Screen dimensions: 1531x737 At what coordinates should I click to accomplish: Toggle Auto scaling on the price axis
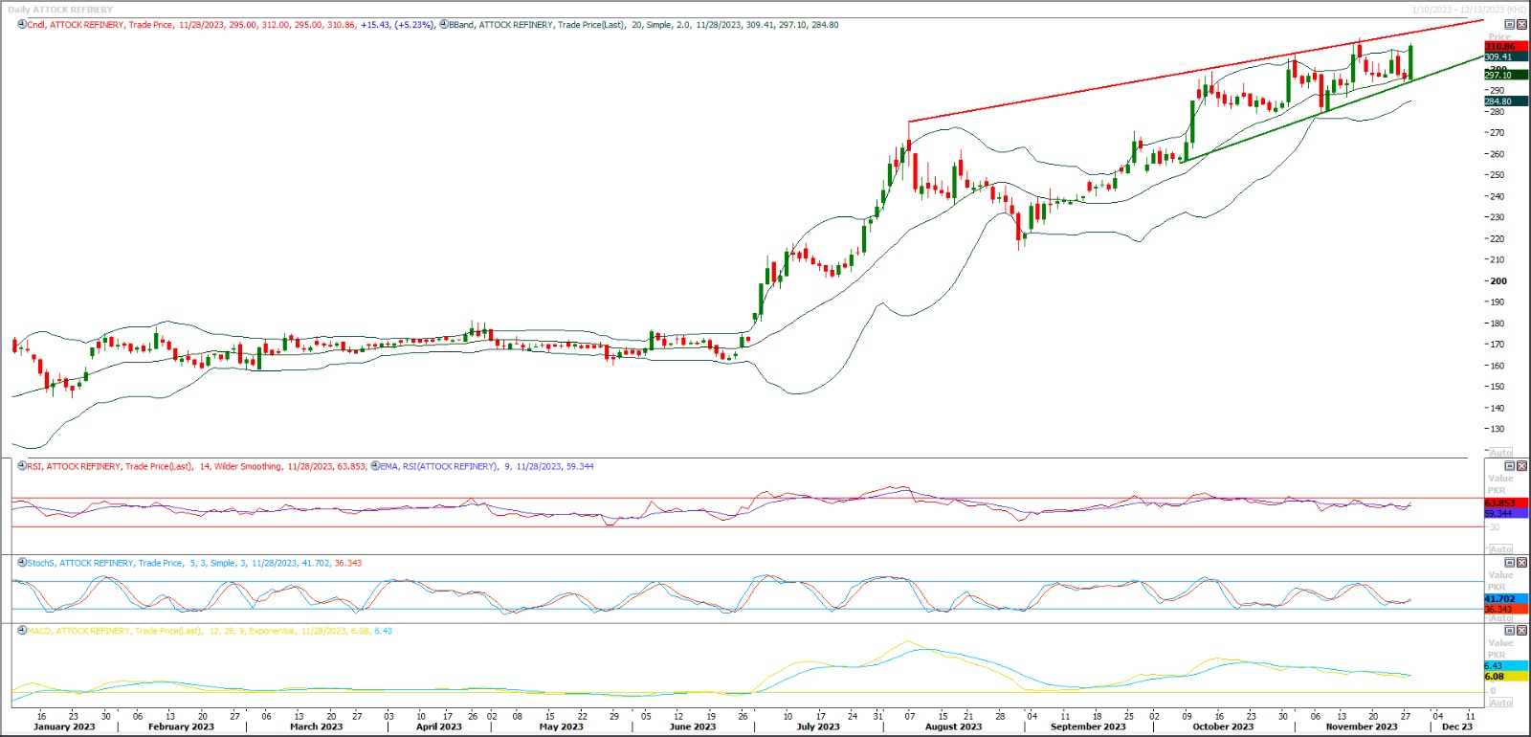click(x=1501, y=453)
